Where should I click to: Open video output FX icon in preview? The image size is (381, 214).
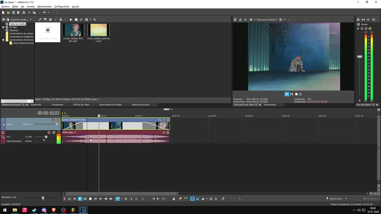(x=246, y=20)
